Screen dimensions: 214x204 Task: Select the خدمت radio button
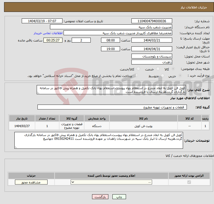point(158,69)
